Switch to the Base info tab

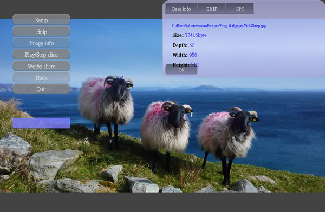(181, 9)
